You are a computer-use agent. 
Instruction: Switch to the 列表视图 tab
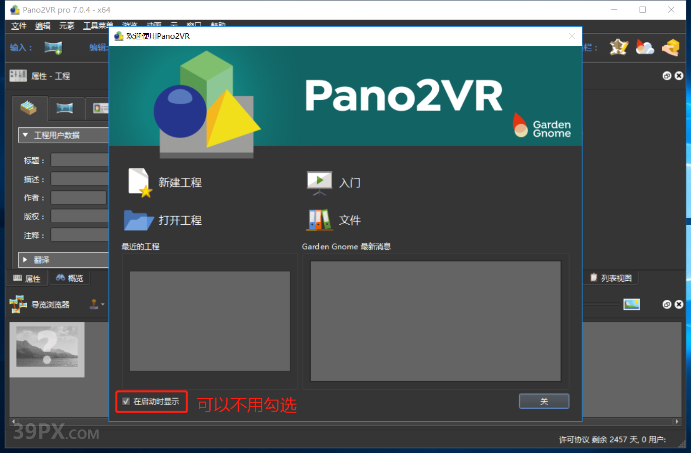click(x=611, y=278)
